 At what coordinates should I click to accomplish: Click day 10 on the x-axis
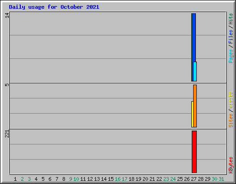[x=76, y=179]
